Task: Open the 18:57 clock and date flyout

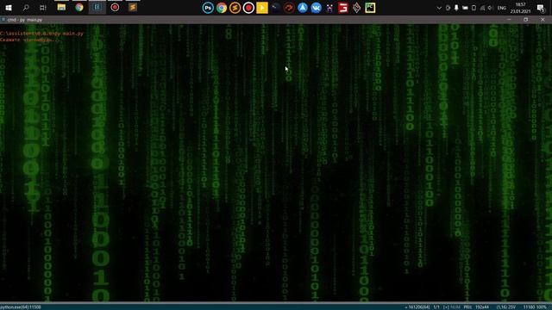Action: [x=520, y=8]
